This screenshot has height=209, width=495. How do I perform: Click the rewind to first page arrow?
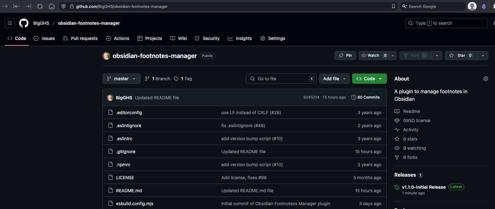tap(16, 6)
